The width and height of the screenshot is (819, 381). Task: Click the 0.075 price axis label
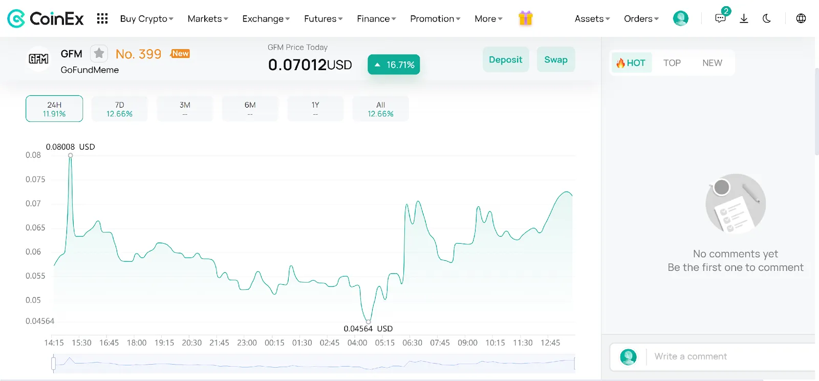[35, 179]
